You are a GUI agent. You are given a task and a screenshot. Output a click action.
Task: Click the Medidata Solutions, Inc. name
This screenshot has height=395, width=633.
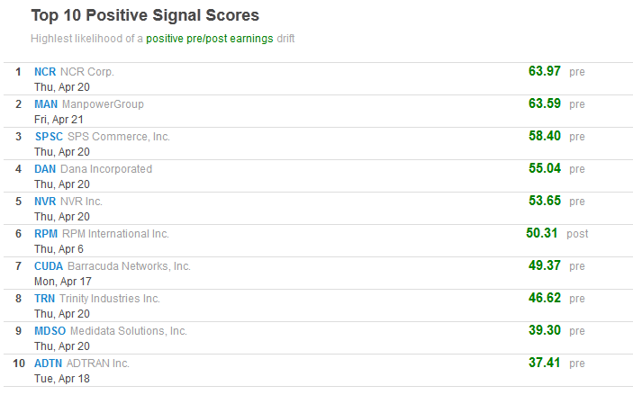[129, 331]
